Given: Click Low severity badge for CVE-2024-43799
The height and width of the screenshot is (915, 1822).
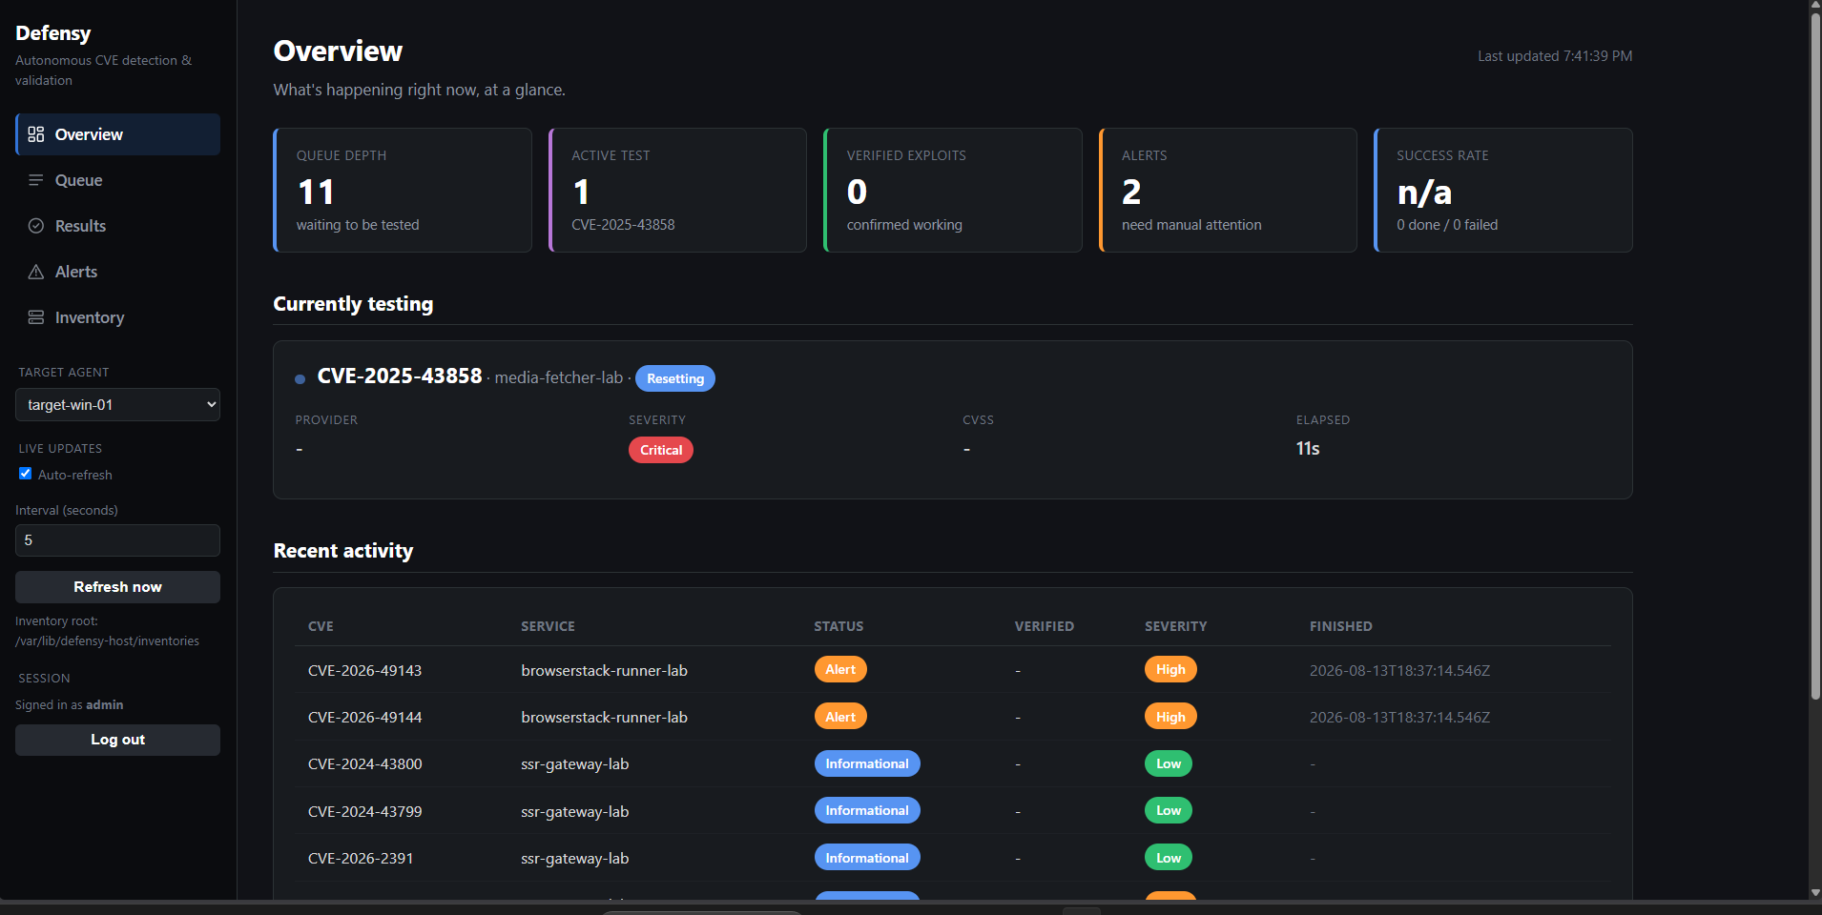Looking at the screenshot, I should click(x=1169, y=810).
